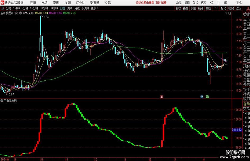Switch to the 分时 period tab

click(x=9, y=8)
